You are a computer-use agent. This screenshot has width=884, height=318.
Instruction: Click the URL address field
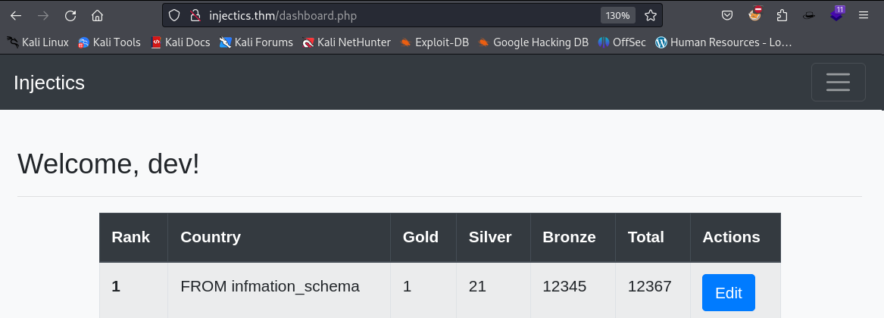click(x=401, y=15)
